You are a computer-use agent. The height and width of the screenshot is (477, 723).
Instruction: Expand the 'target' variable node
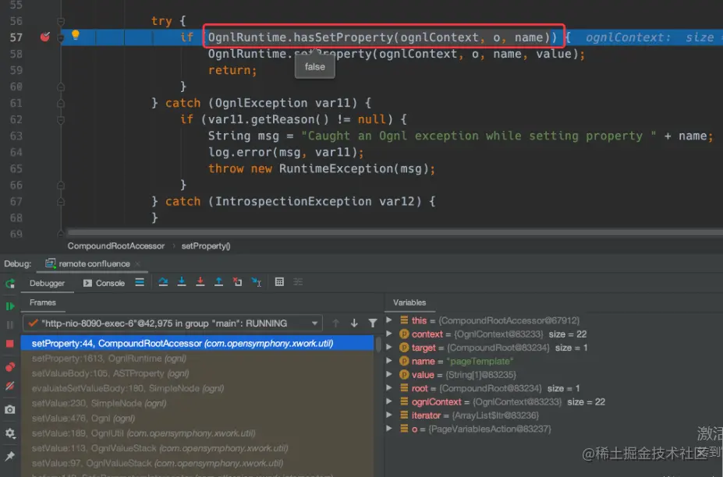coord(389,347)
